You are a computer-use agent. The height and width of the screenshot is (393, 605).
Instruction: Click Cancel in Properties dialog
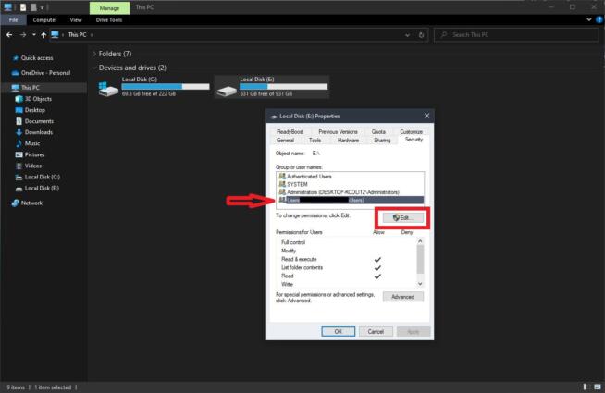[376, 332]
